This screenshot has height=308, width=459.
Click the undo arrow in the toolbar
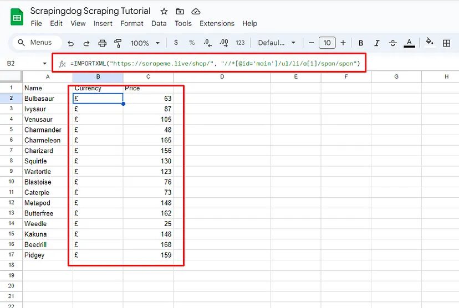coord(70,43)
